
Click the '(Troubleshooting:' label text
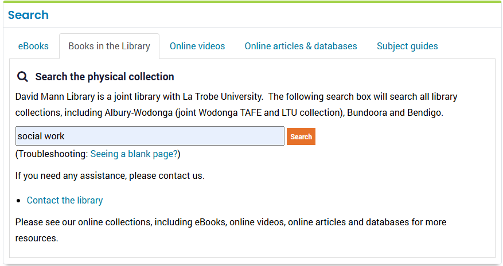click(52, 154)
